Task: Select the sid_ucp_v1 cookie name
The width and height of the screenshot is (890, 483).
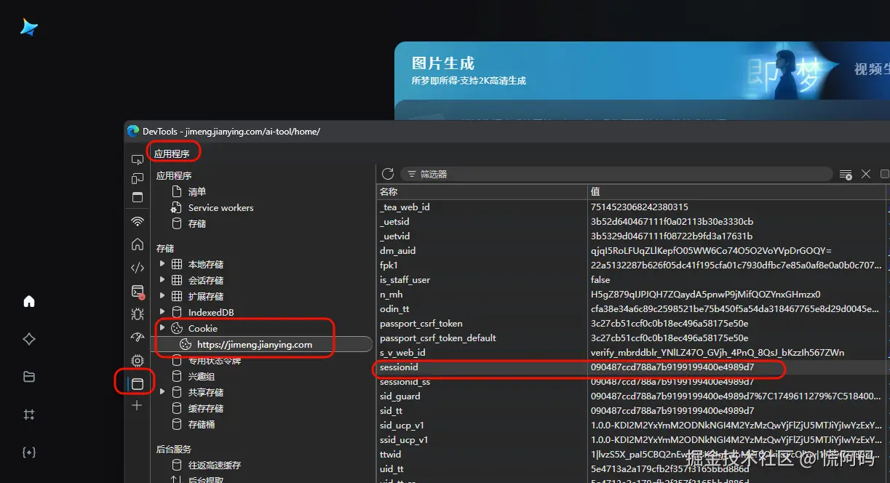Action: tap(402, 426)
